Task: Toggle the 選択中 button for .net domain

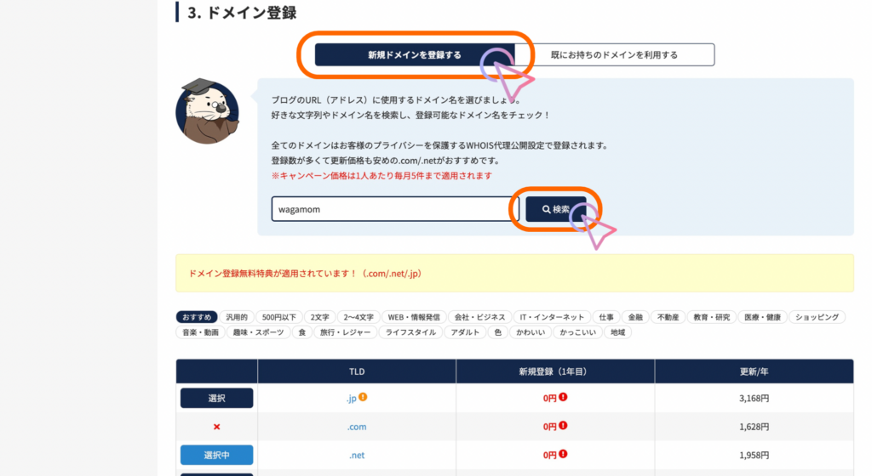Action: [216, 455]
